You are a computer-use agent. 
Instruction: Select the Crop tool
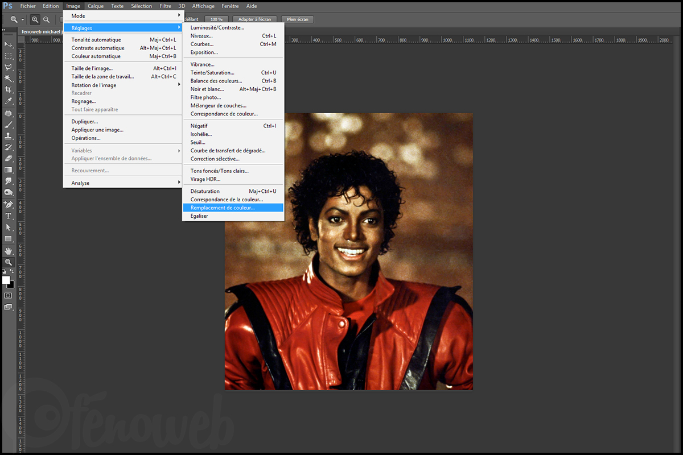tap(9, 90)
